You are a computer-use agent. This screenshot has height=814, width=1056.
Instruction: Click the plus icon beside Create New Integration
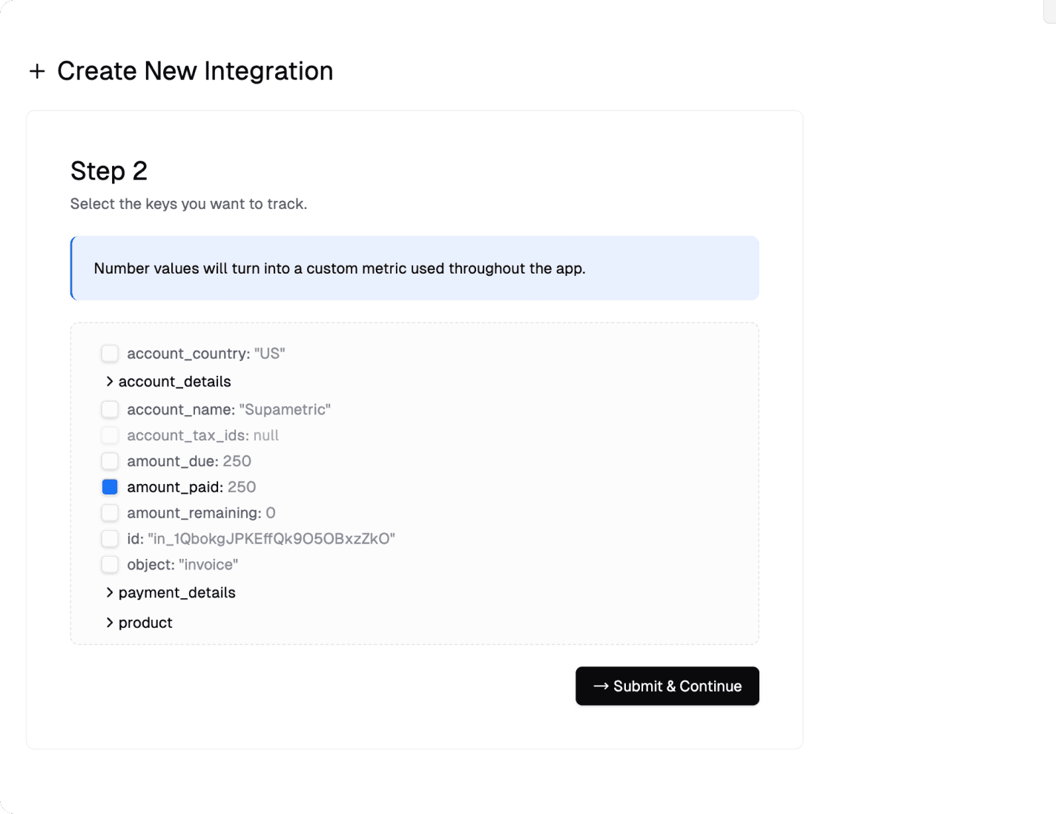(38, 71)
